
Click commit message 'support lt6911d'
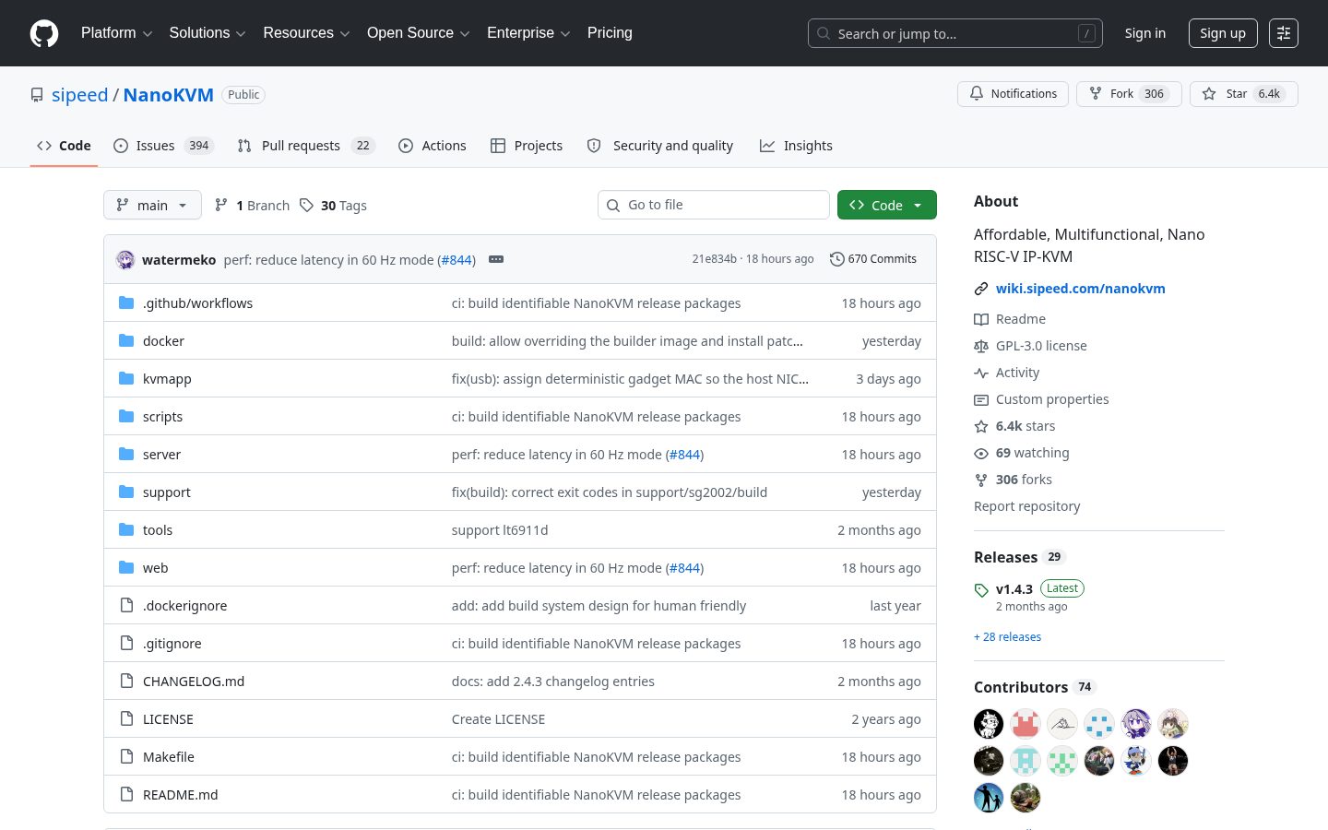[500, 529]
